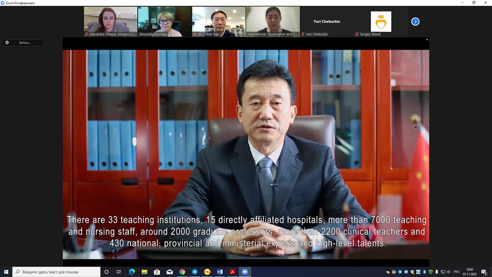The image size is (492, 277).
Task: Switch to Microsoft Word in the taskbar
Action: pos(220,272)
